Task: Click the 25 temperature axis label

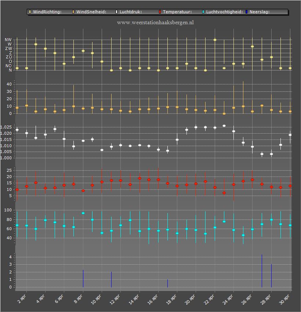Action: 9,171
